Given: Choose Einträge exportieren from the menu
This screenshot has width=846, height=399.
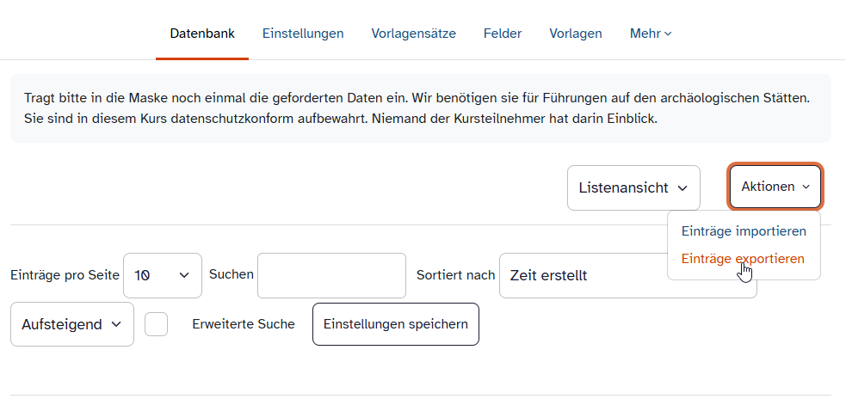Looking at the screenshot, I should click(x=743, y=258).
